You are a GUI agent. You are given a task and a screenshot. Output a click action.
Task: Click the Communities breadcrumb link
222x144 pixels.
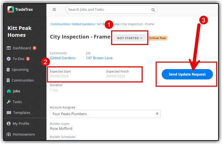(x=60, y=24)
